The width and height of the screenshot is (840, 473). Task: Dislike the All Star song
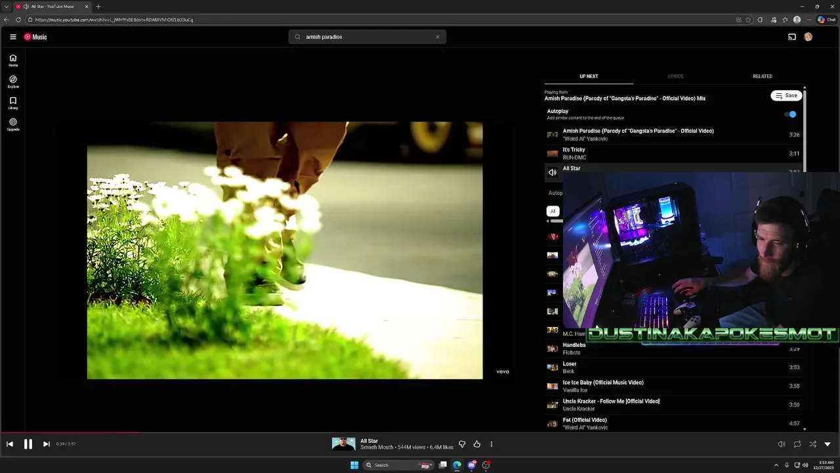462,444
